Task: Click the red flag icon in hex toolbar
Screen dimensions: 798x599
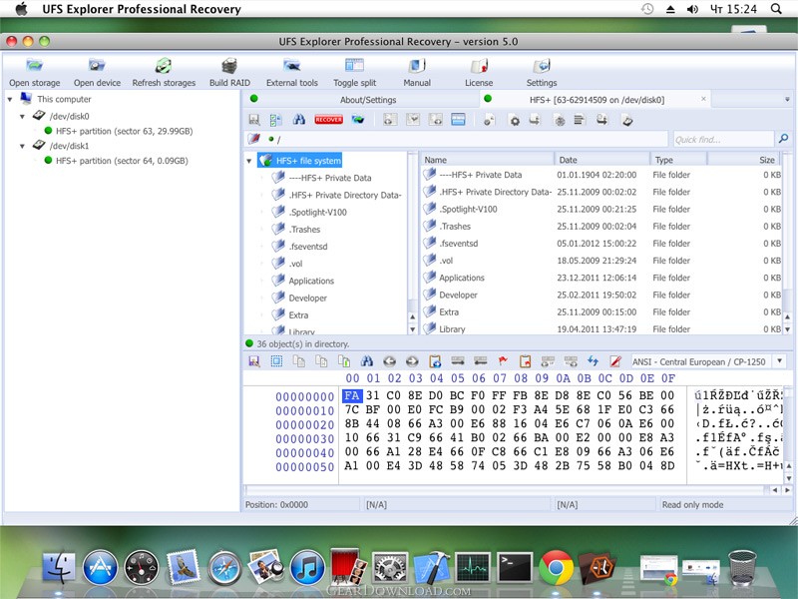Action: coord(503,361)
